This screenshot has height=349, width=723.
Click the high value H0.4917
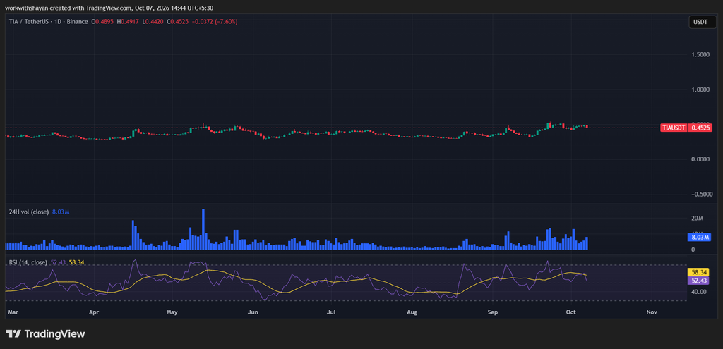129,21
